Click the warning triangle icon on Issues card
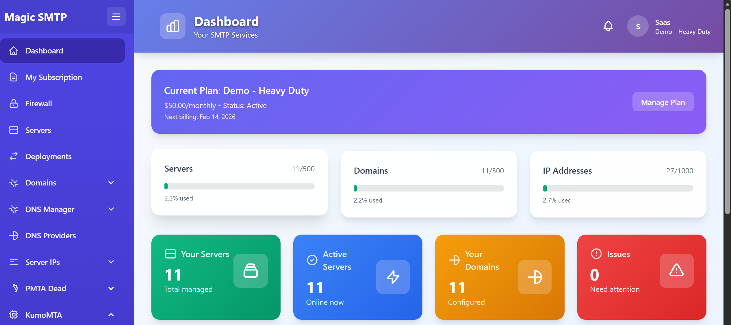 677,271
